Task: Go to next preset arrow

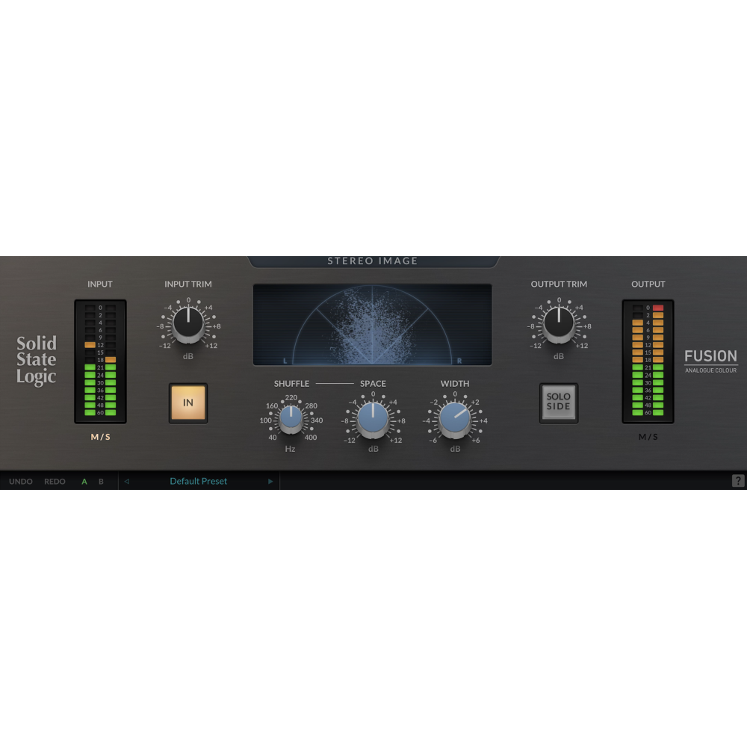Action: [270, 481]
